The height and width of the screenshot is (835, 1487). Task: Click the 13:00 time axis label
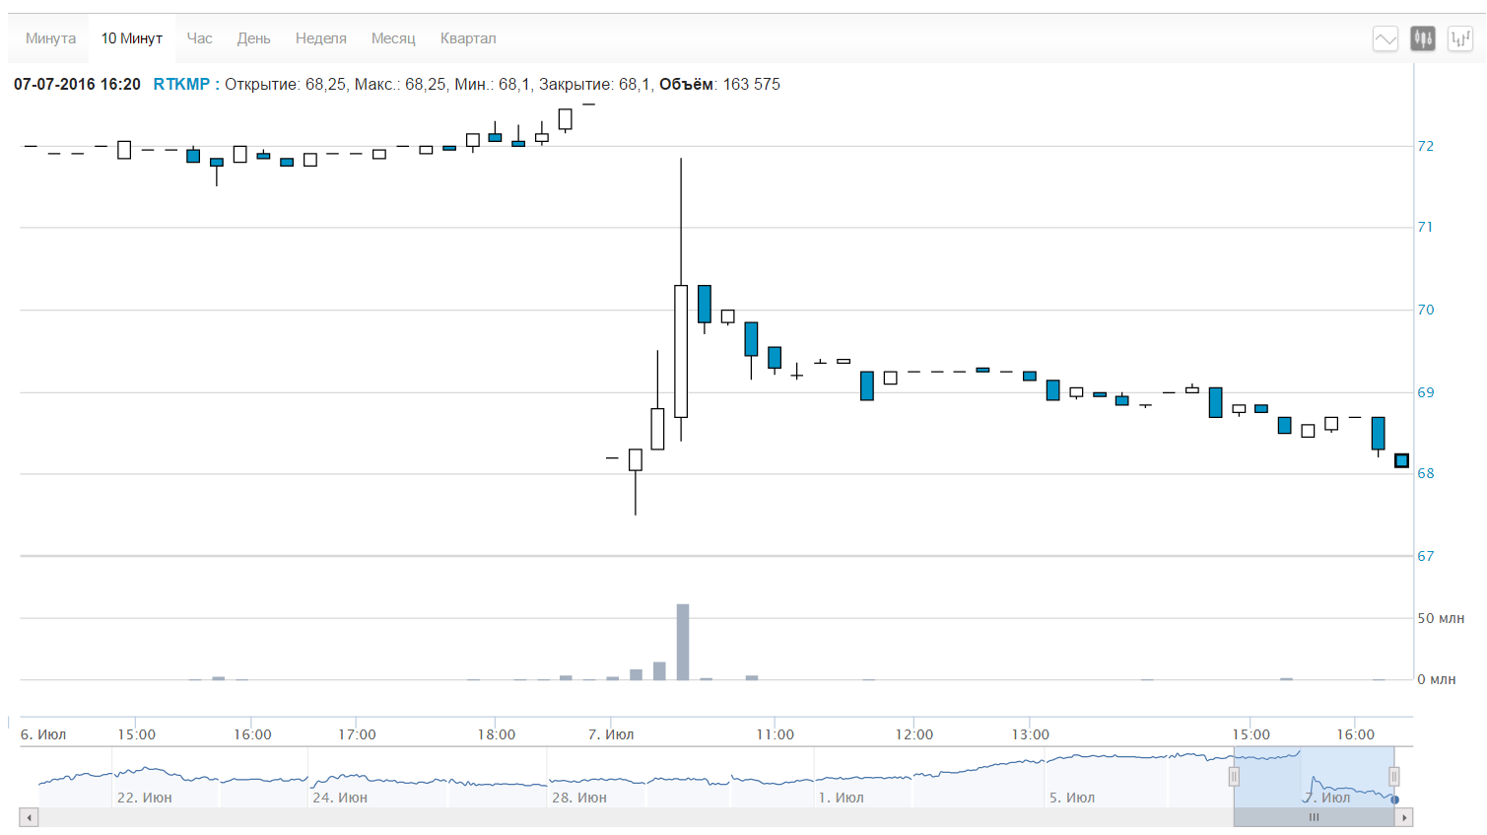click(1031, 734)
